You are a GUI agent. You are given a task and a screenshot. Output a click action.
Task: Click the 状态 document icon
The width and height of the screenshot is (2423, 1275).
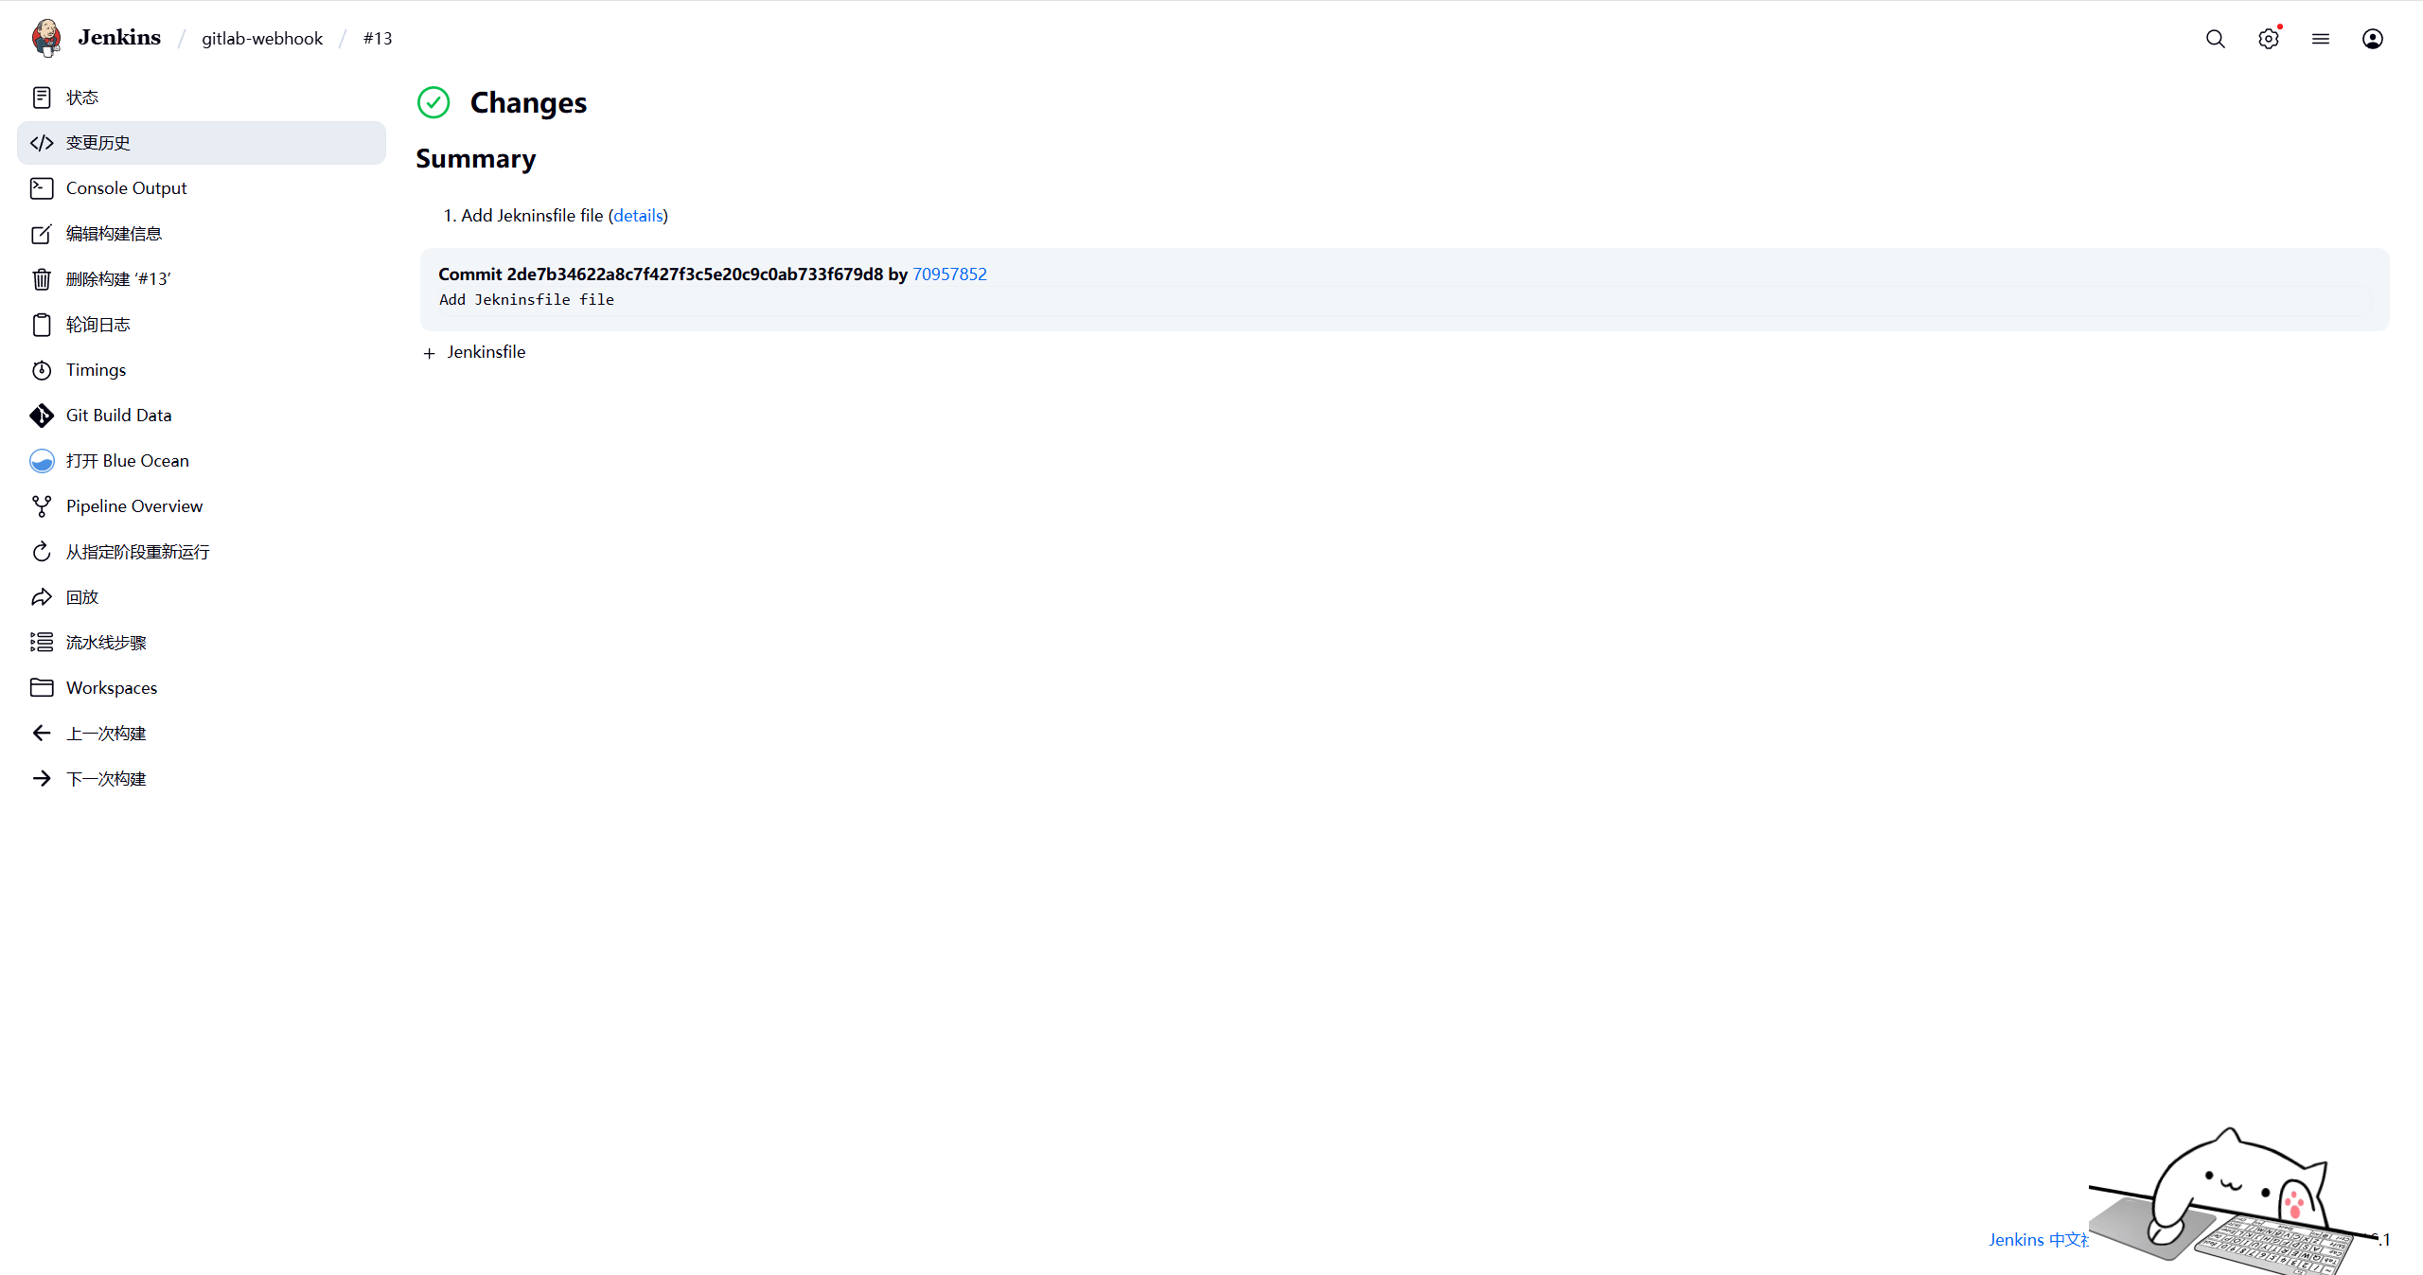[x=42, y=97]
